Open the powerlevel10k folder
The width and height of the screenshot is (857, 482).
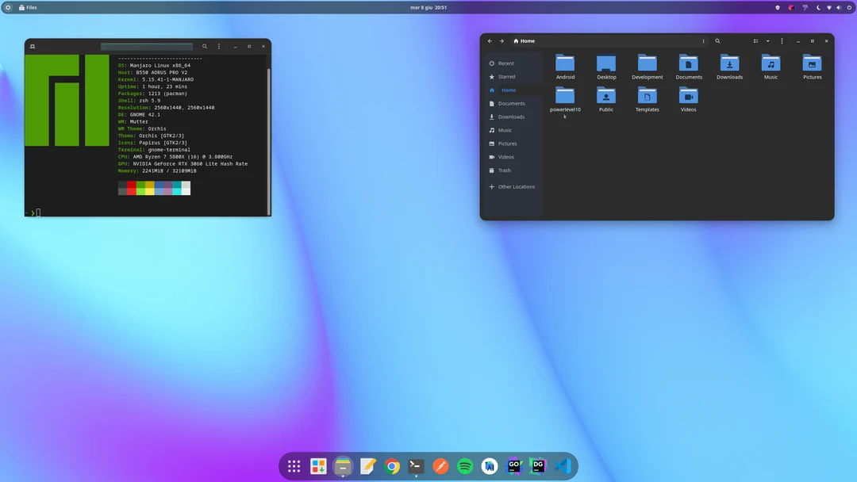click(x=565, y=98)
